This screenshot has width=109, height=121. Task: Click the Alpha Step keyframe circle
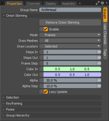(x=41, y=86)
